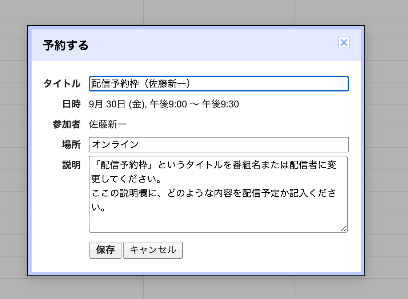Click the キャンセル button
This screenshot has height=299, width=408.
coord(153,250)
